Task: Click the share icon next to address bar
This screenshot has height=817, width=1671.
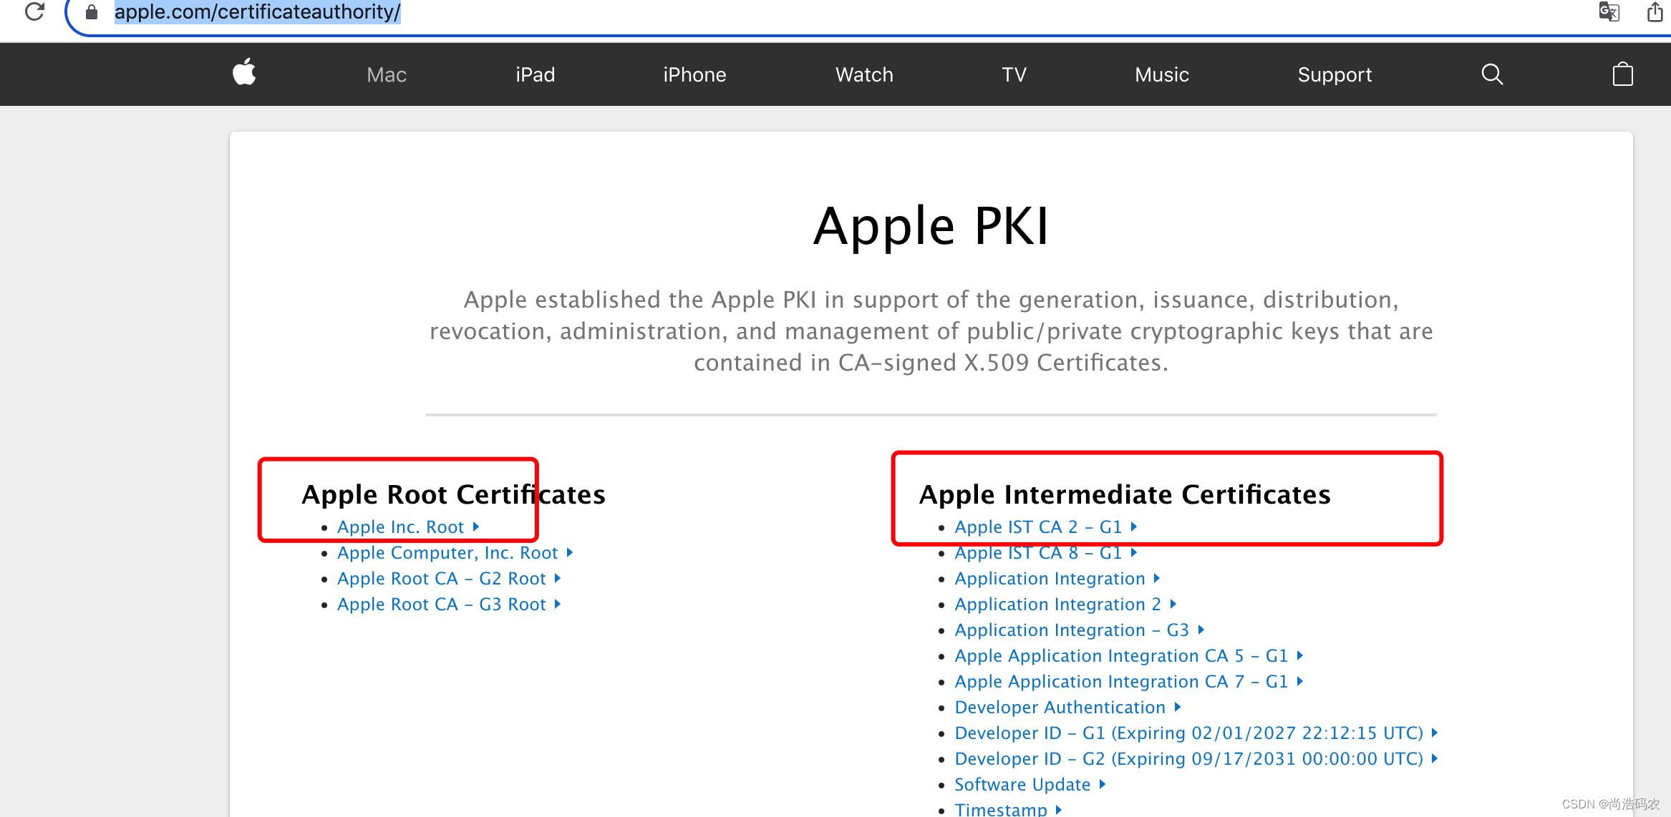Action: (1654, 11)
